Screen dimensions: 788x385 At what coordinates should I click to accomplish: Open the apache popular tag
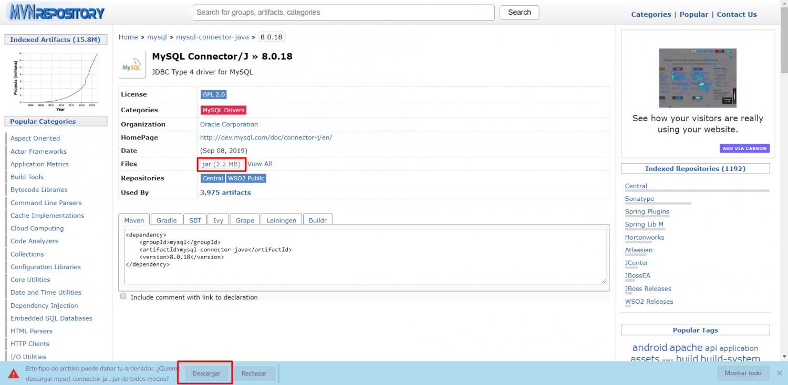(x=686, y=348)
